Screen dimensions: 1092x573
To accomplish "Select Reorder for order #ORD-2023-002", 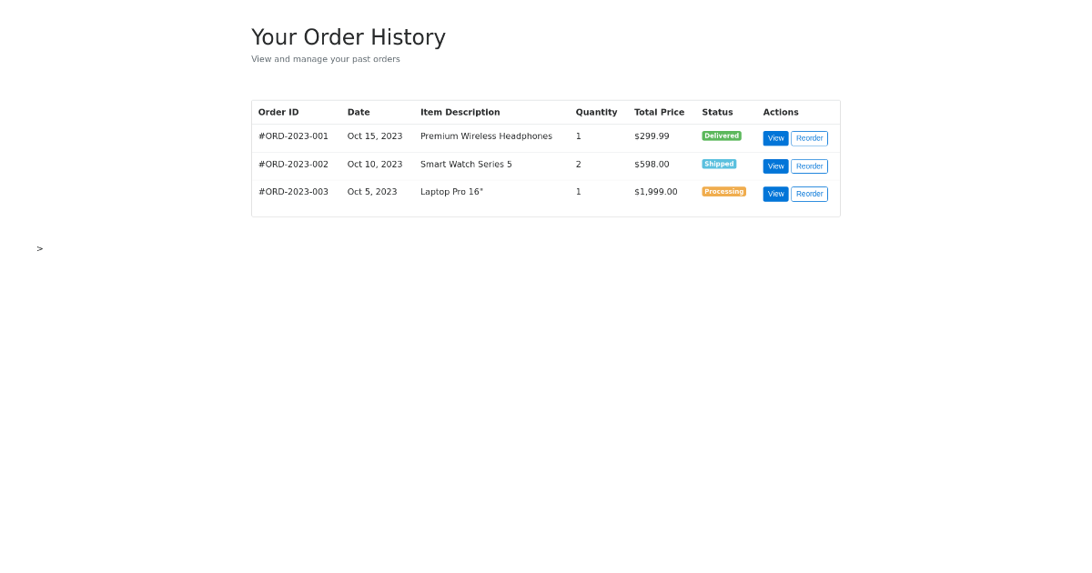I will point(809,166).
